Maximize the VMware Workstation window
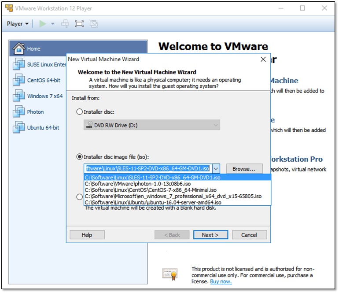Screen dimensions: 339x293 tap(302, 8)
